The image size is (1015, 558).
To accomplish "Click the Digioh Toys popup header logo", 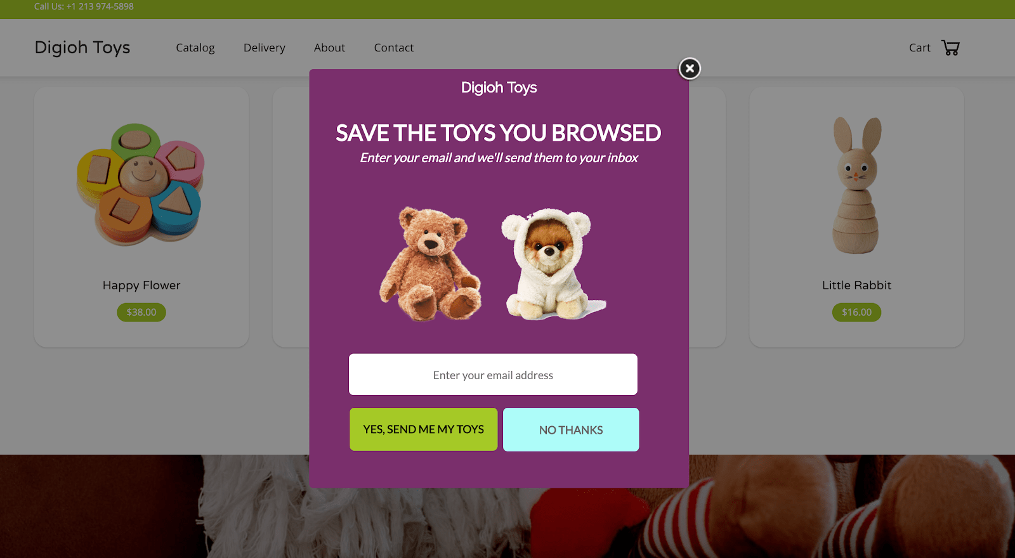I will pyautogui.click(x=499, y=88).
